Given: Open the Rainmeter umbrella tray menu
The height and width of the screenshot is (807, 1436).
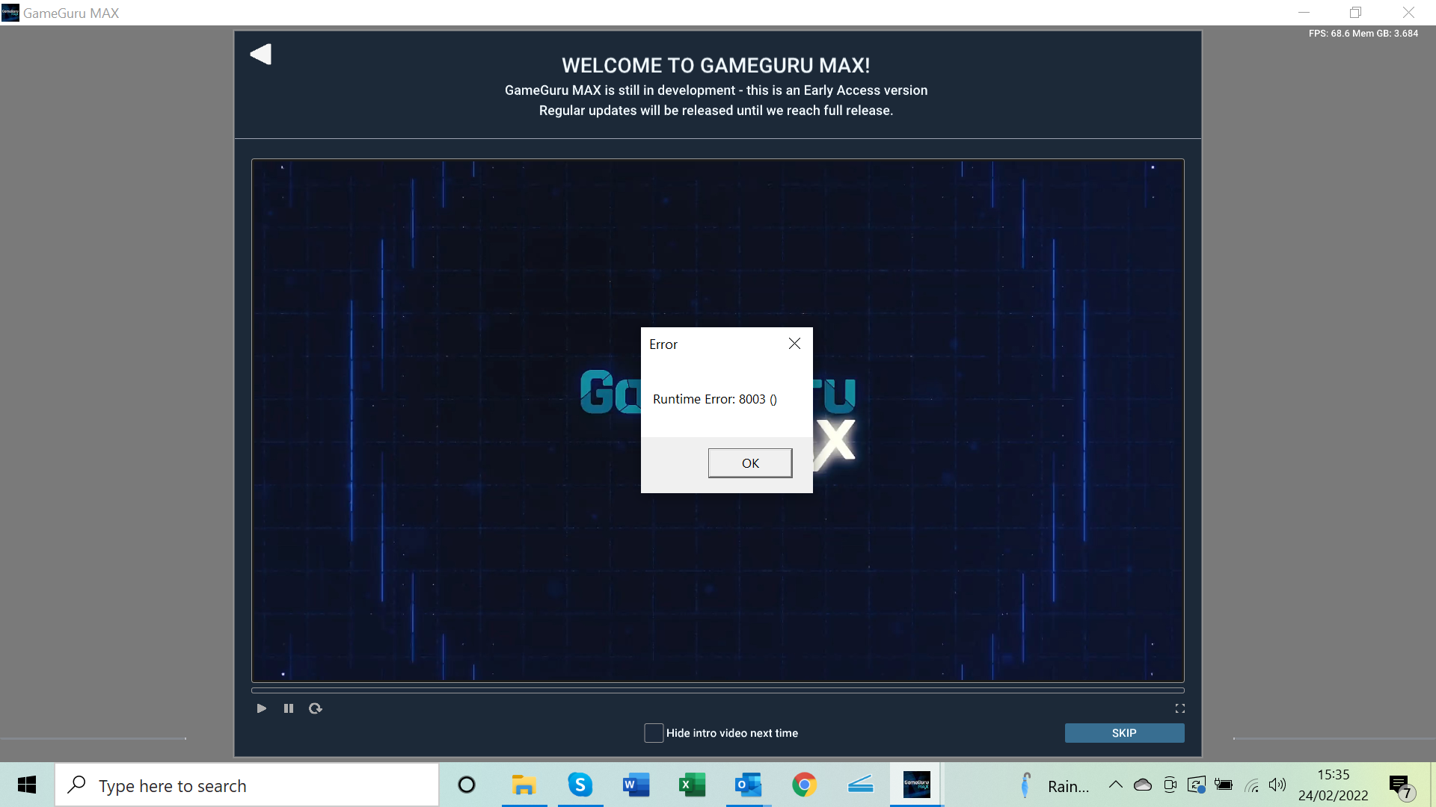Looking at the screenshot, I should (1025, 785).
